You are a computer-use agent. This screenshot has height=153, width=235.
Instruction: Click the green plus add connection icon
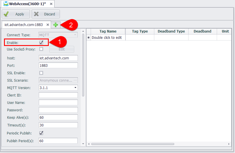coord(56,25)
